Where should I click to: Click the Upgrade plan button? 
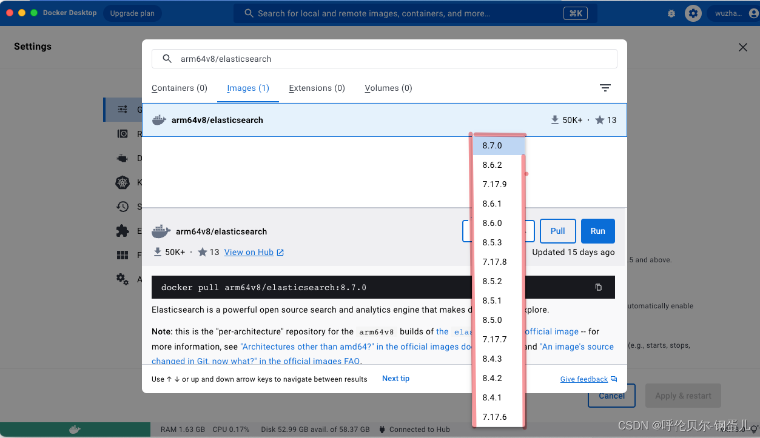tap(132, 13)
